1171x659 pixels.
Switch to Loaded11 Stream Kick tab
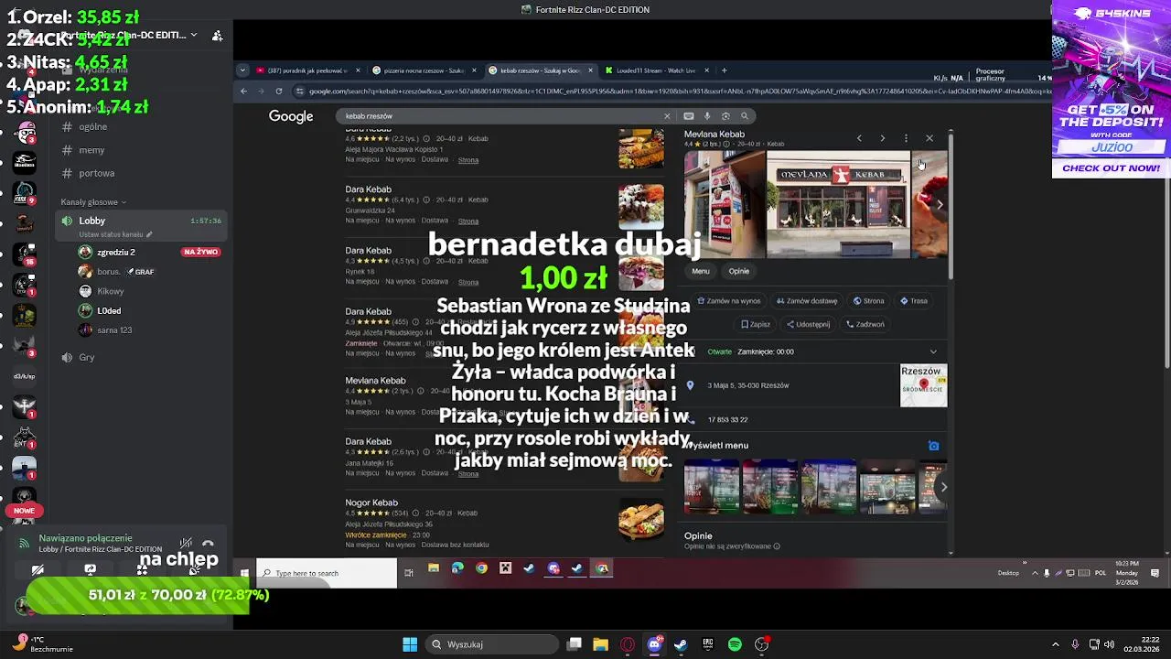655,70
